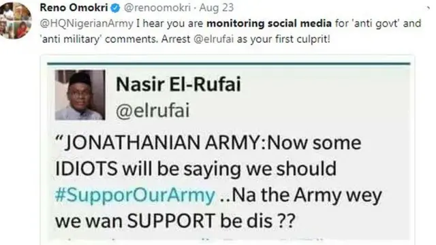
Task: Click the blue verified badge beside Reno Omokri
Action: coord(115,8)
